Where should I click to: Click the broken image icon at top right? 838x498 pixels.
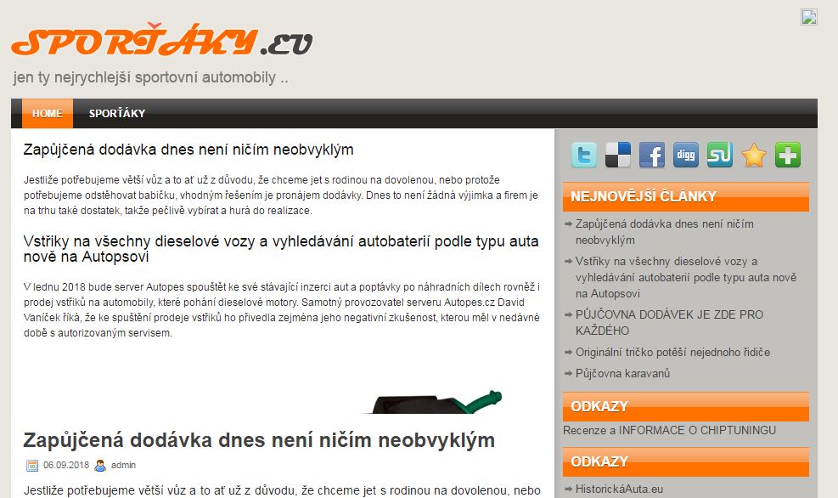[x=809, y=17]
